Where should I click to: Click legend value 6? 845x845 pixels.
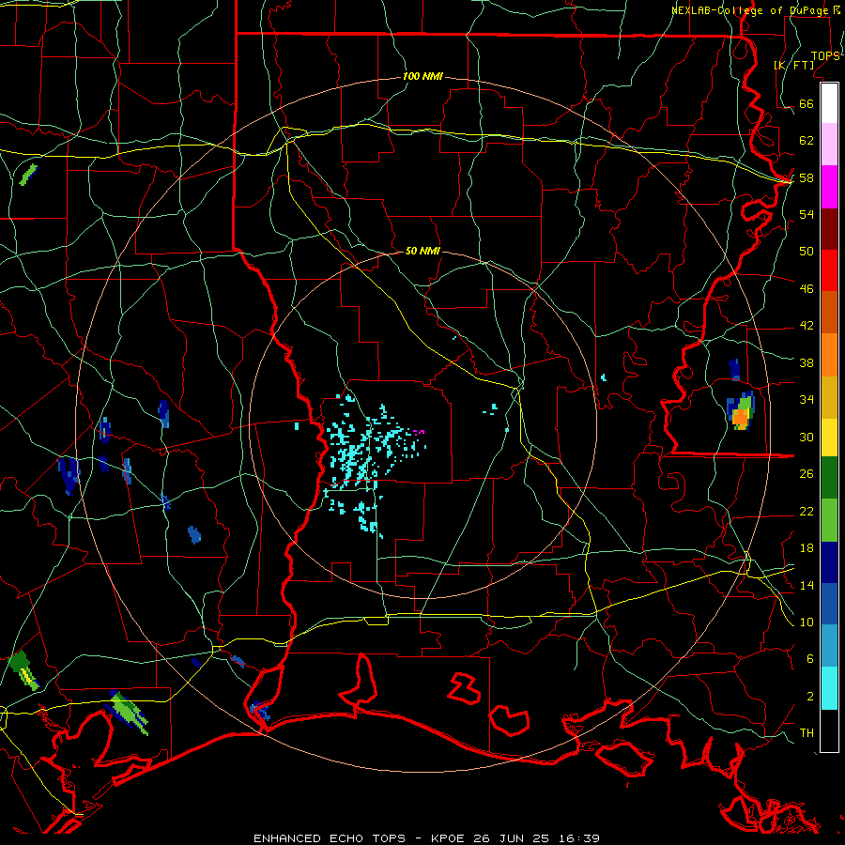tap(809, 658)
